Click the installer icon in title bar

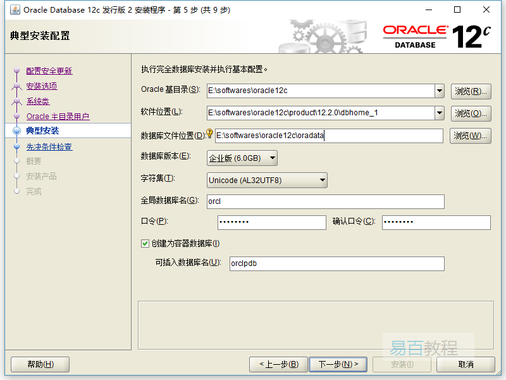(x=15, y=9)
